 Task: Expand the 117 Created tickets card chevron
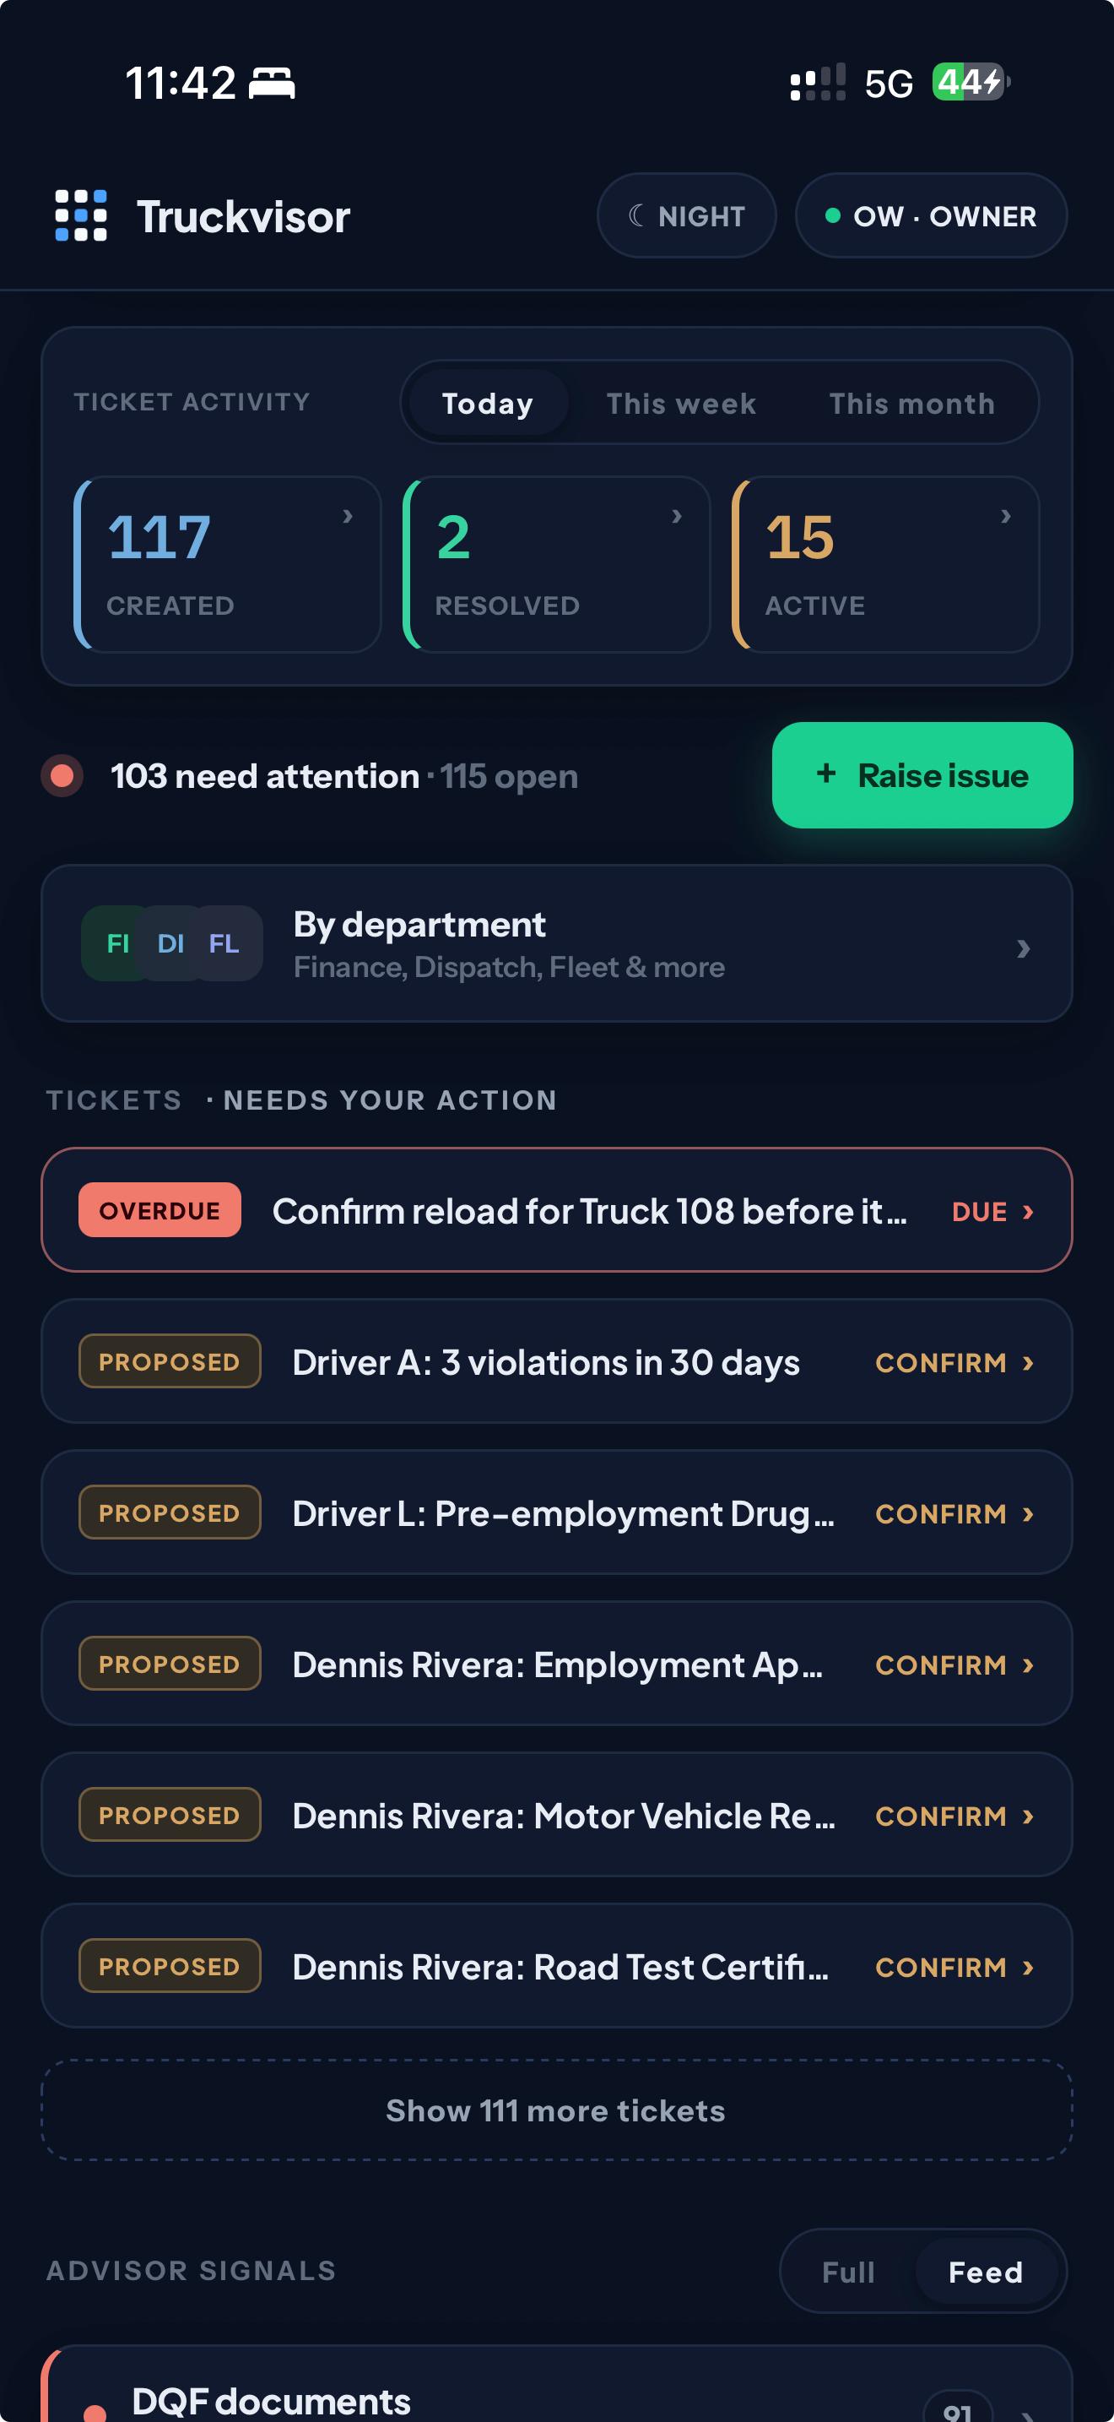348,515
